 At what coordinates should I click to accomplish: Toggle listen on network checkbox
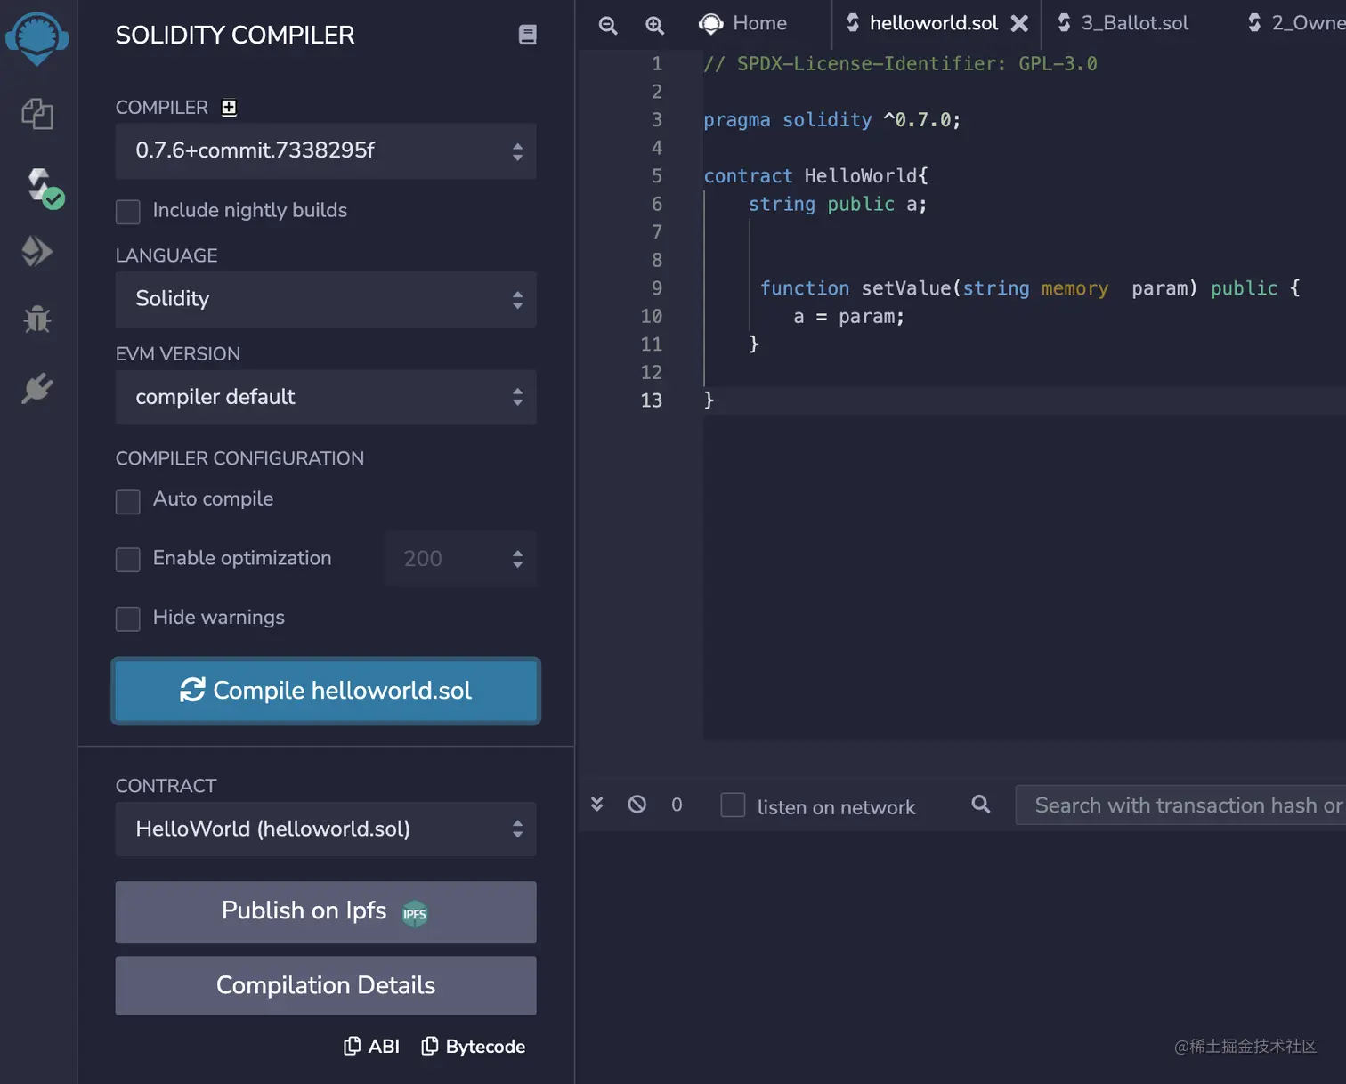[733, 805]
